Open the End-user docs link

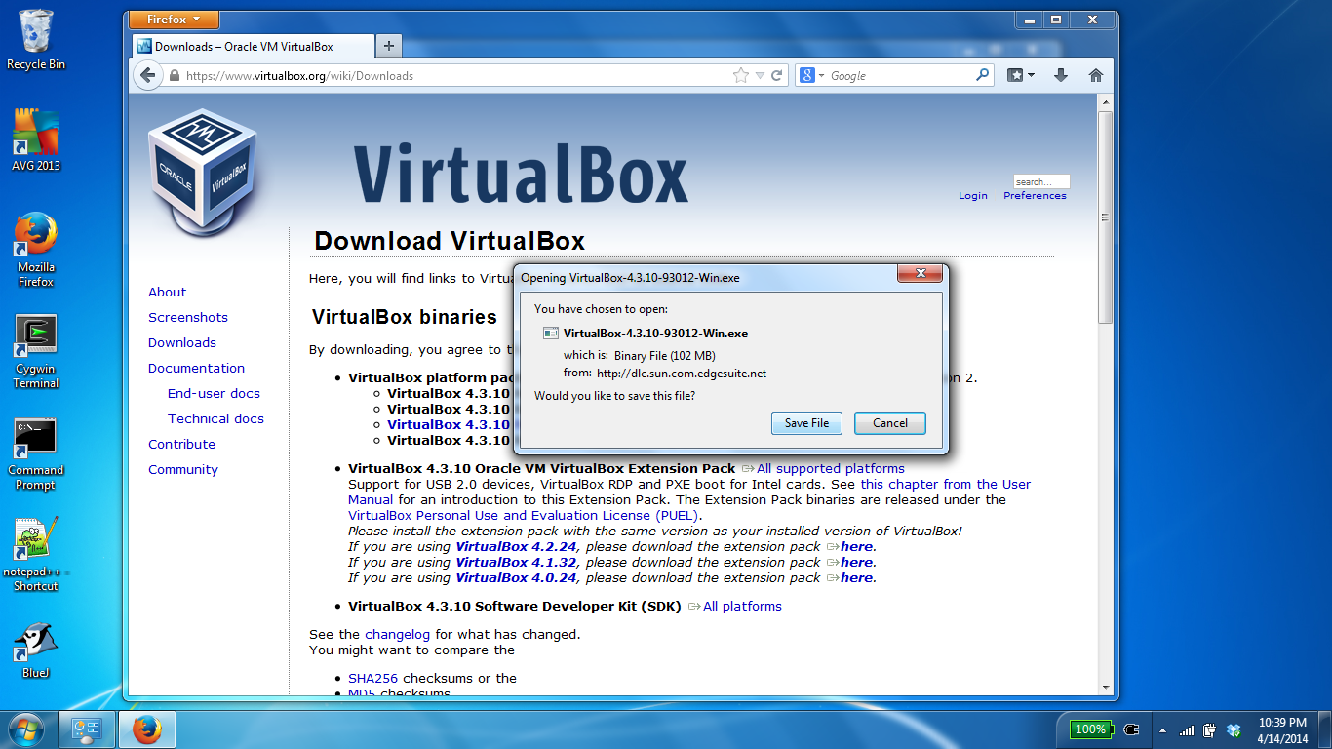click(x=214, y=393)
